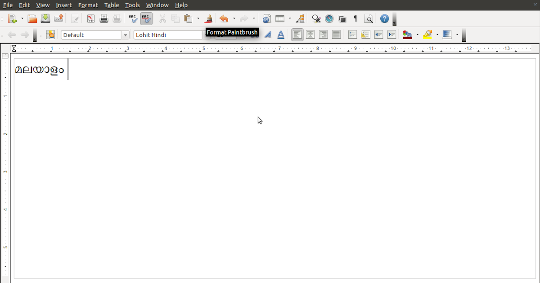This screenshot has height=283, width=540.
Task: Set Align Left paragraph alignment
Action: click(297, 35)
